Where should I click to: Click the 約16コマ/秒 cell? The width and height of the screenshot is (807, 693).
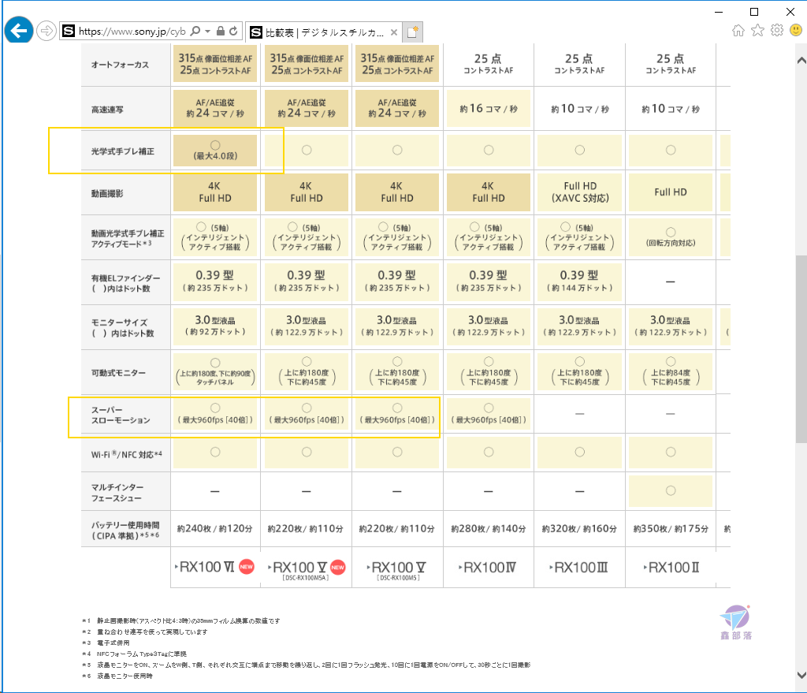(x=489, y=109)
